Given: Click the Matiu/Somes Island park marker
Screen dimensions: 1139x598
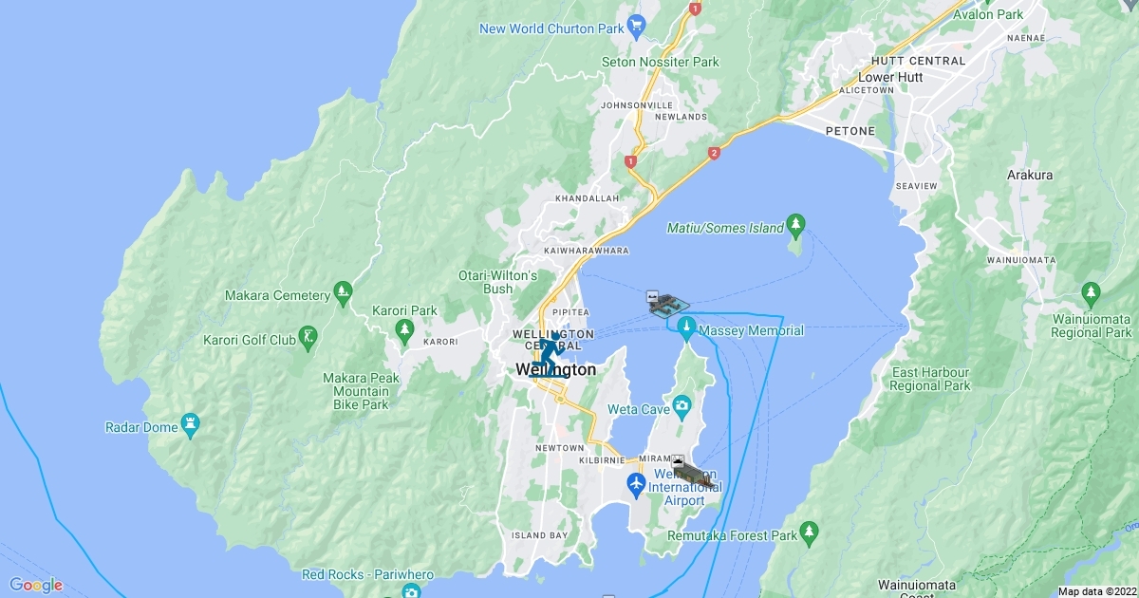Looking at the screenshot, I should 796,226.
